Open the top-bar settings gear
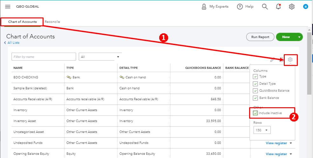This screenshot has width=313, height=158. (291, 7)
